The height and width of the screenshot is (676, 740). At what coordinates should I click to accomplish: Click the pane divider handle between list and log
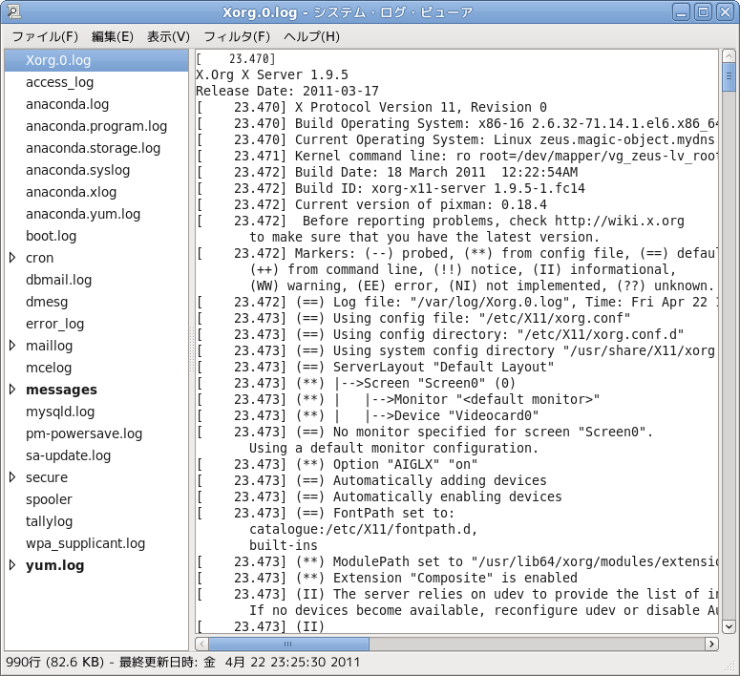tap(192, 349)
